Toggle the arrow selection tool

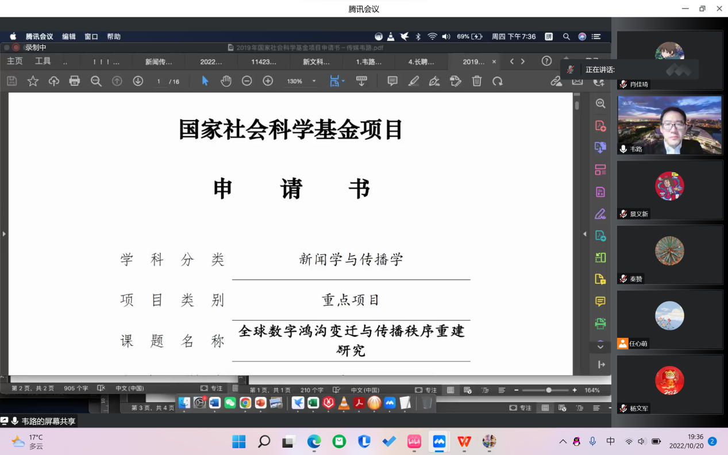[205, 81]
